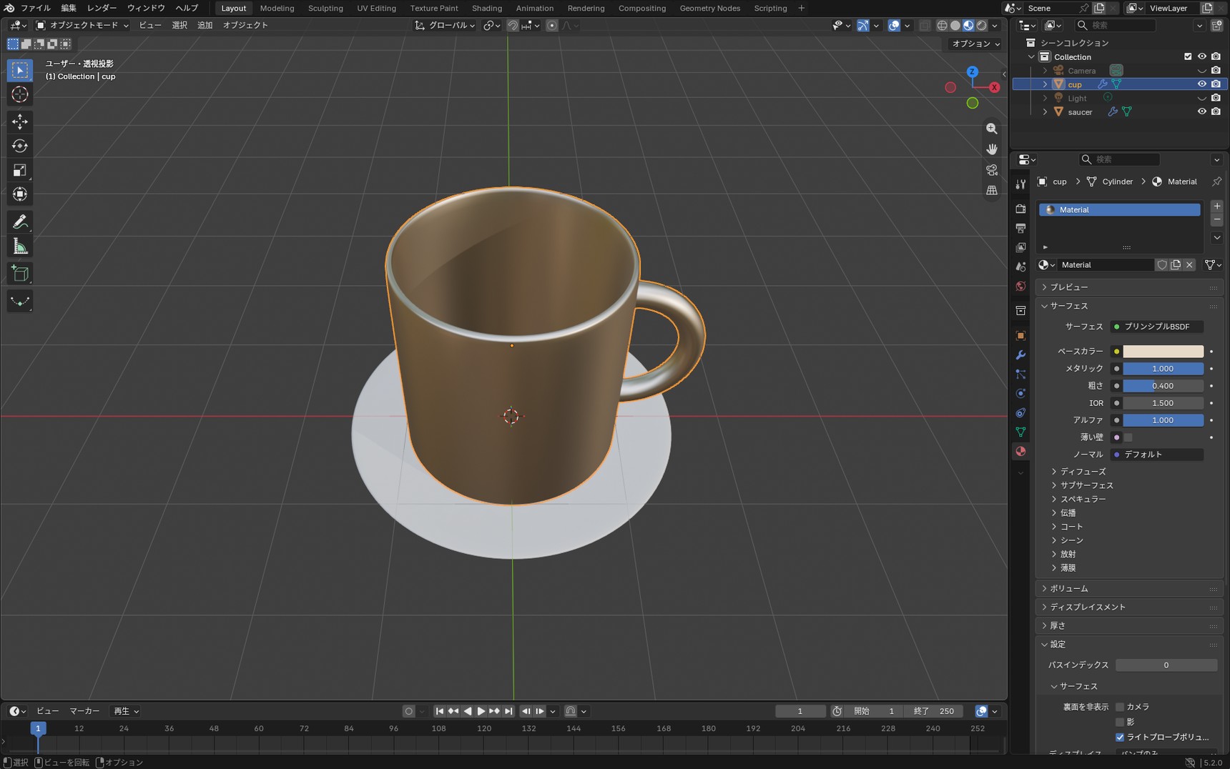The width and height of the screenshot is (1230, 769).
Task: Select the Add Cube tool
Action: [20, 274]
